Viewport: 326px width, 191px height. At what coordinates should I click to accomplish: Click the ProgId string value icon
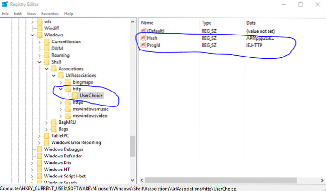point(144,46)
